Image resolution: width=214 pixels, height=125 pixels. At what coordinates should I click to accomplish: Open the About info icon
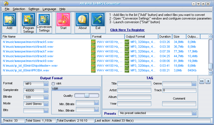pyautogui.click(x=82, y=20)
